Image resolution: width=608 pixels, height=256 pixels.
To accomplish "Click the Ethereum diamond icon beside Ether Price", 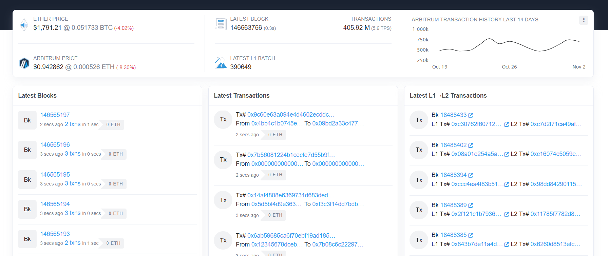I will (24, 25).
